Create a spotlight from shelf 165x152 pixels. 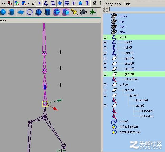pos(75,12)
